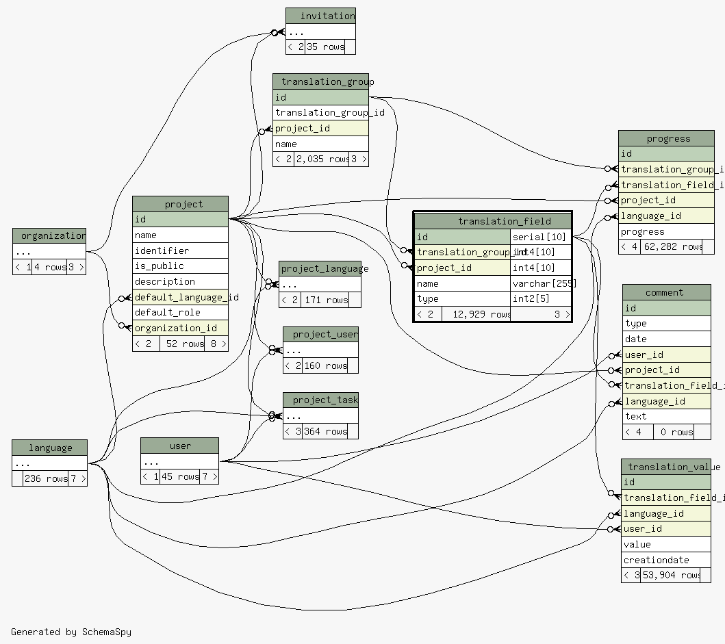Expand hidden columns in the project_language table
This screenshot has width=725, height=644.
tap(320, 284)
